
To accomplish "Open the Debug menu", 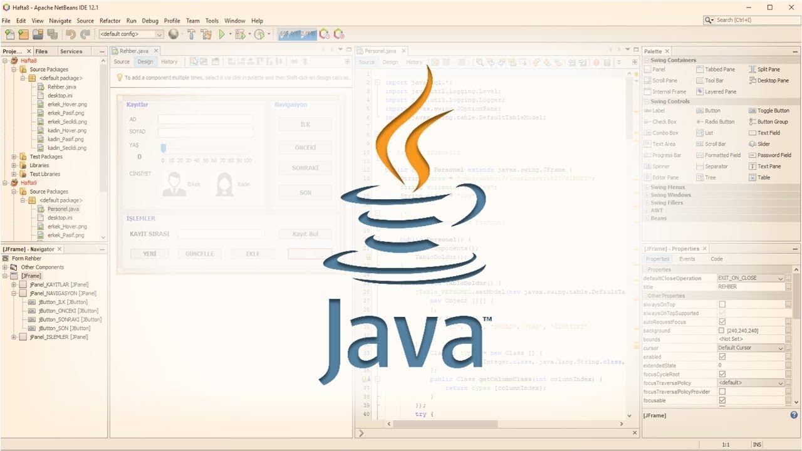I will pos(150,21).
